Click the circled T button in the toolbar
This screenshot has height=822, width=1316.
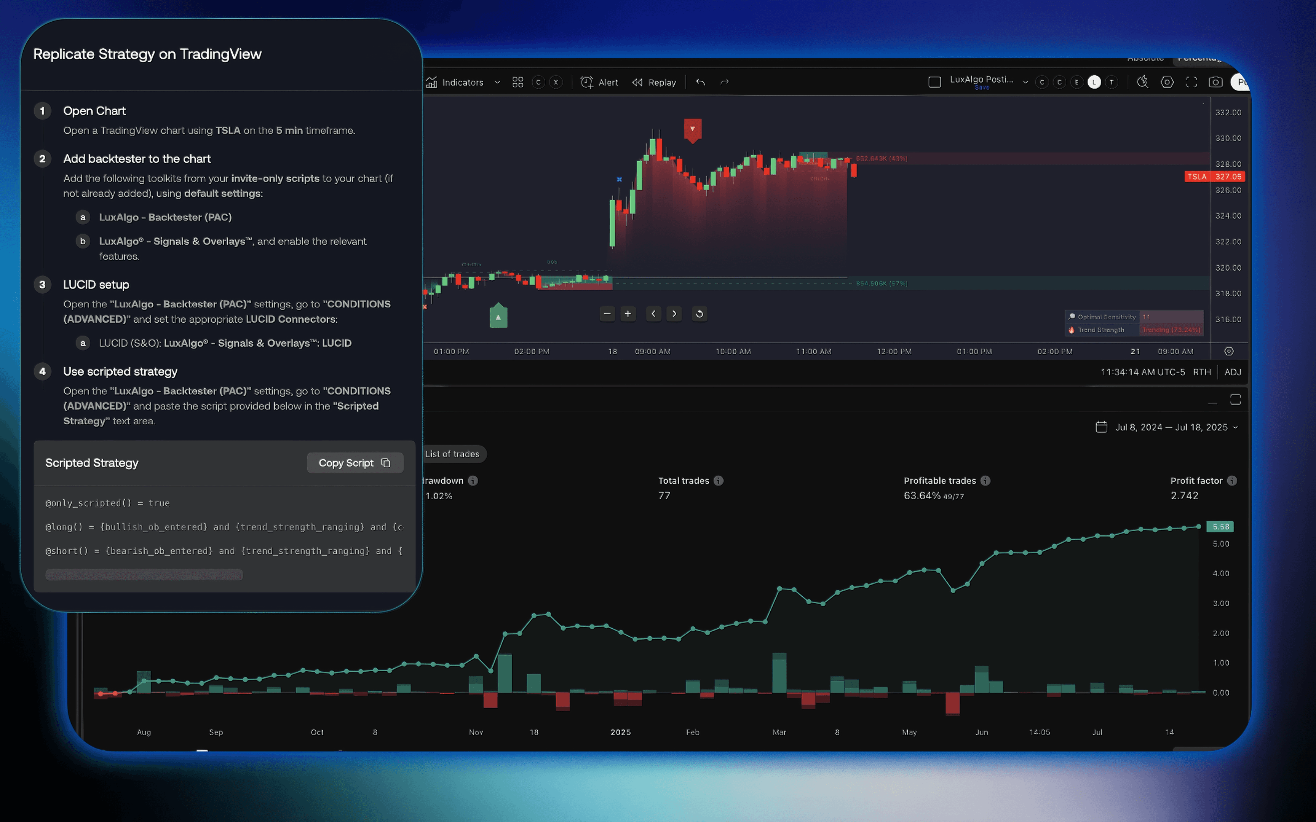(x=1112, y=82)
